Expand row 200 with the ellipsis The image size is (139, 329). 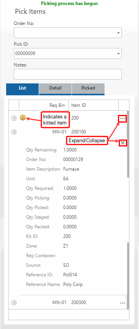[x=123, y=119]
